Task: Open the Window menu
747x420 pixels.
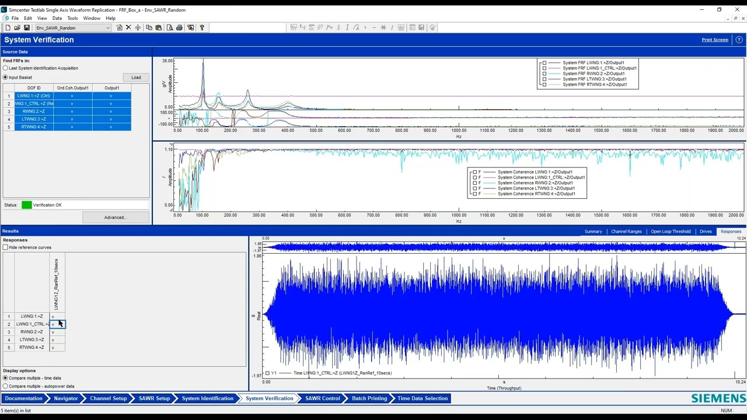Action: [92, 18]
